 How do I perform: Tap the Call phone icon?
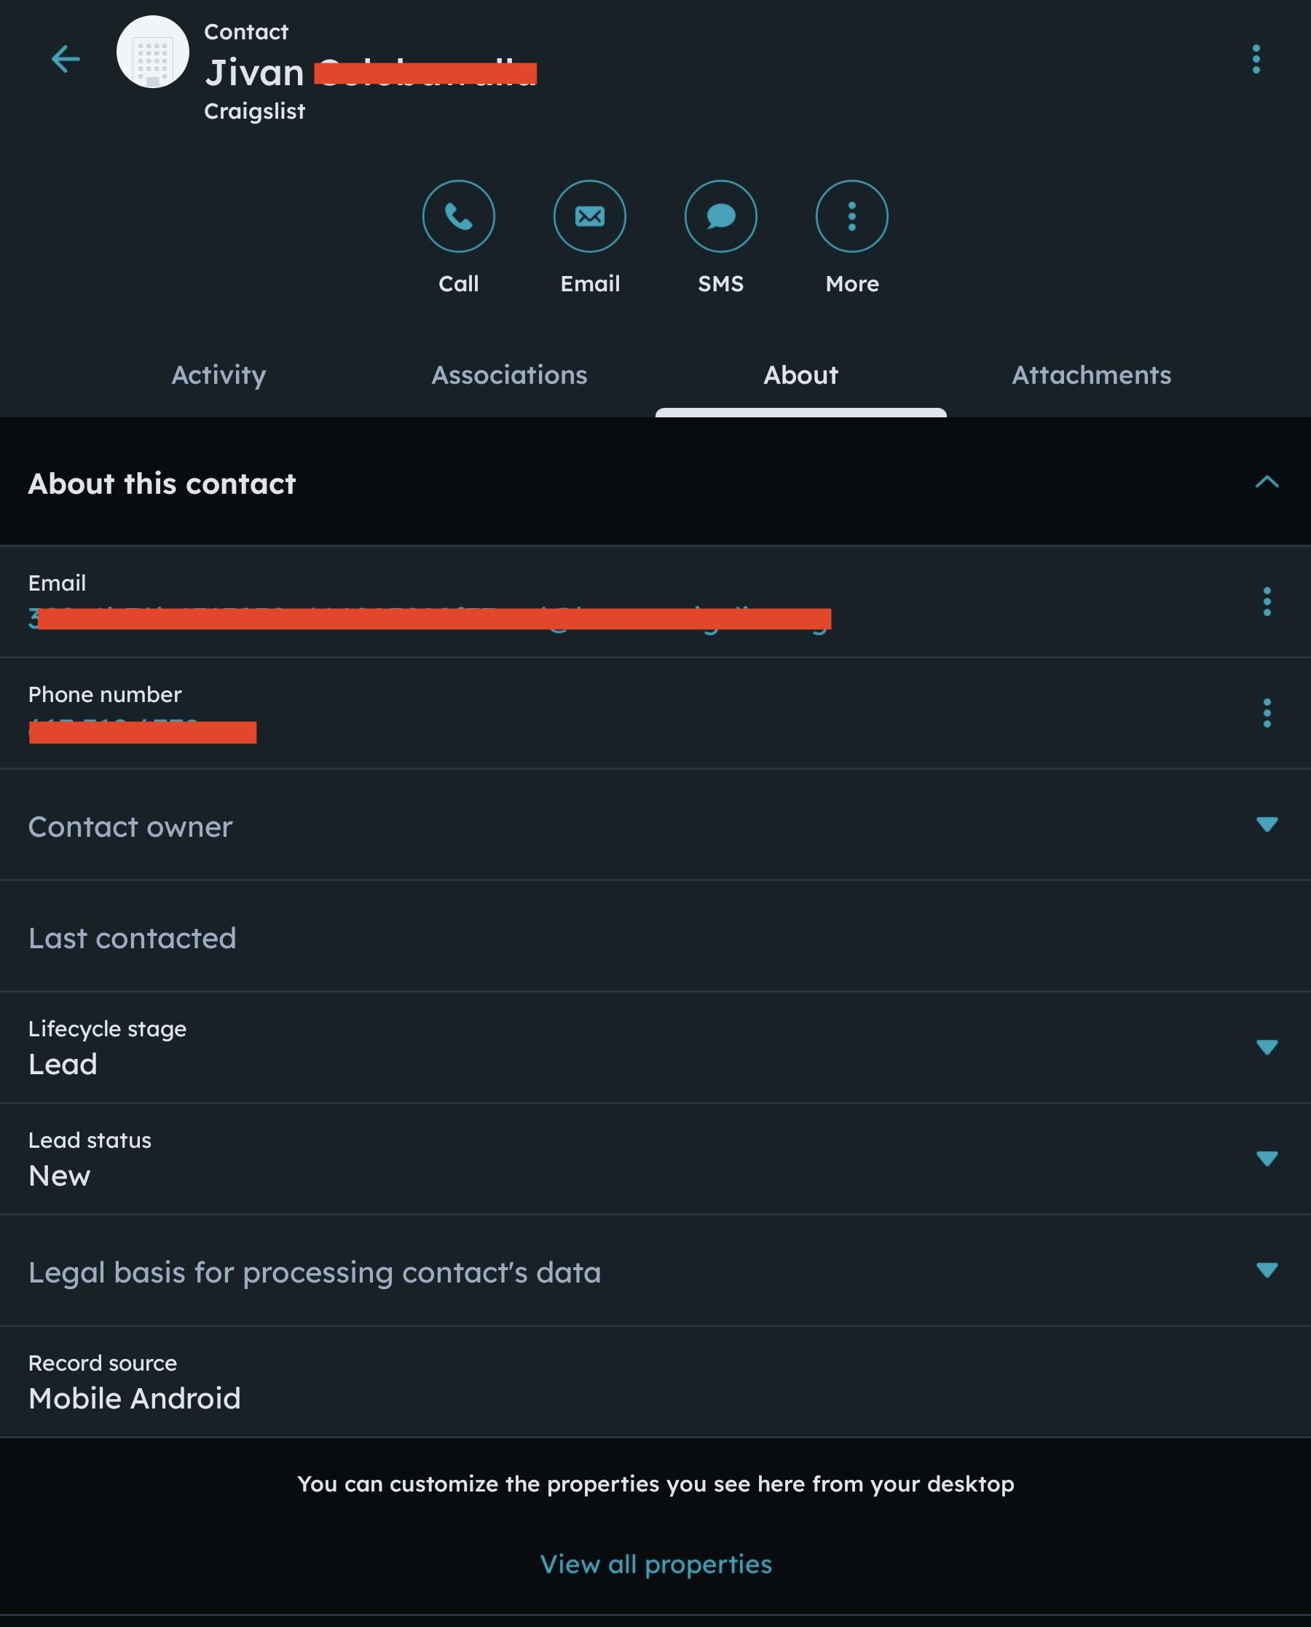point(458,217)
